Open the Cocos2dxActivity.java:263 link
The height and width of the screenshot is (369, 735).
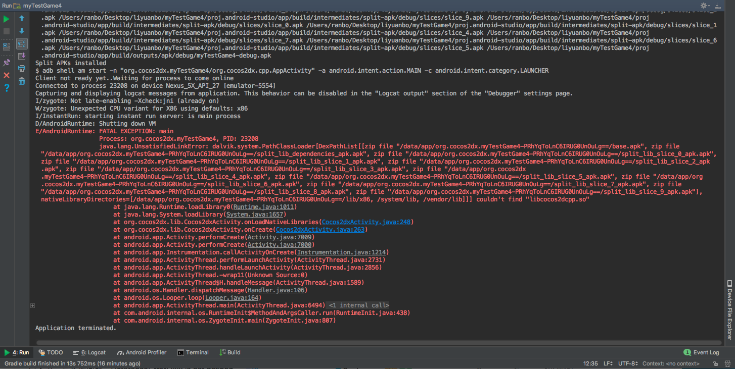tap(320, 230)
